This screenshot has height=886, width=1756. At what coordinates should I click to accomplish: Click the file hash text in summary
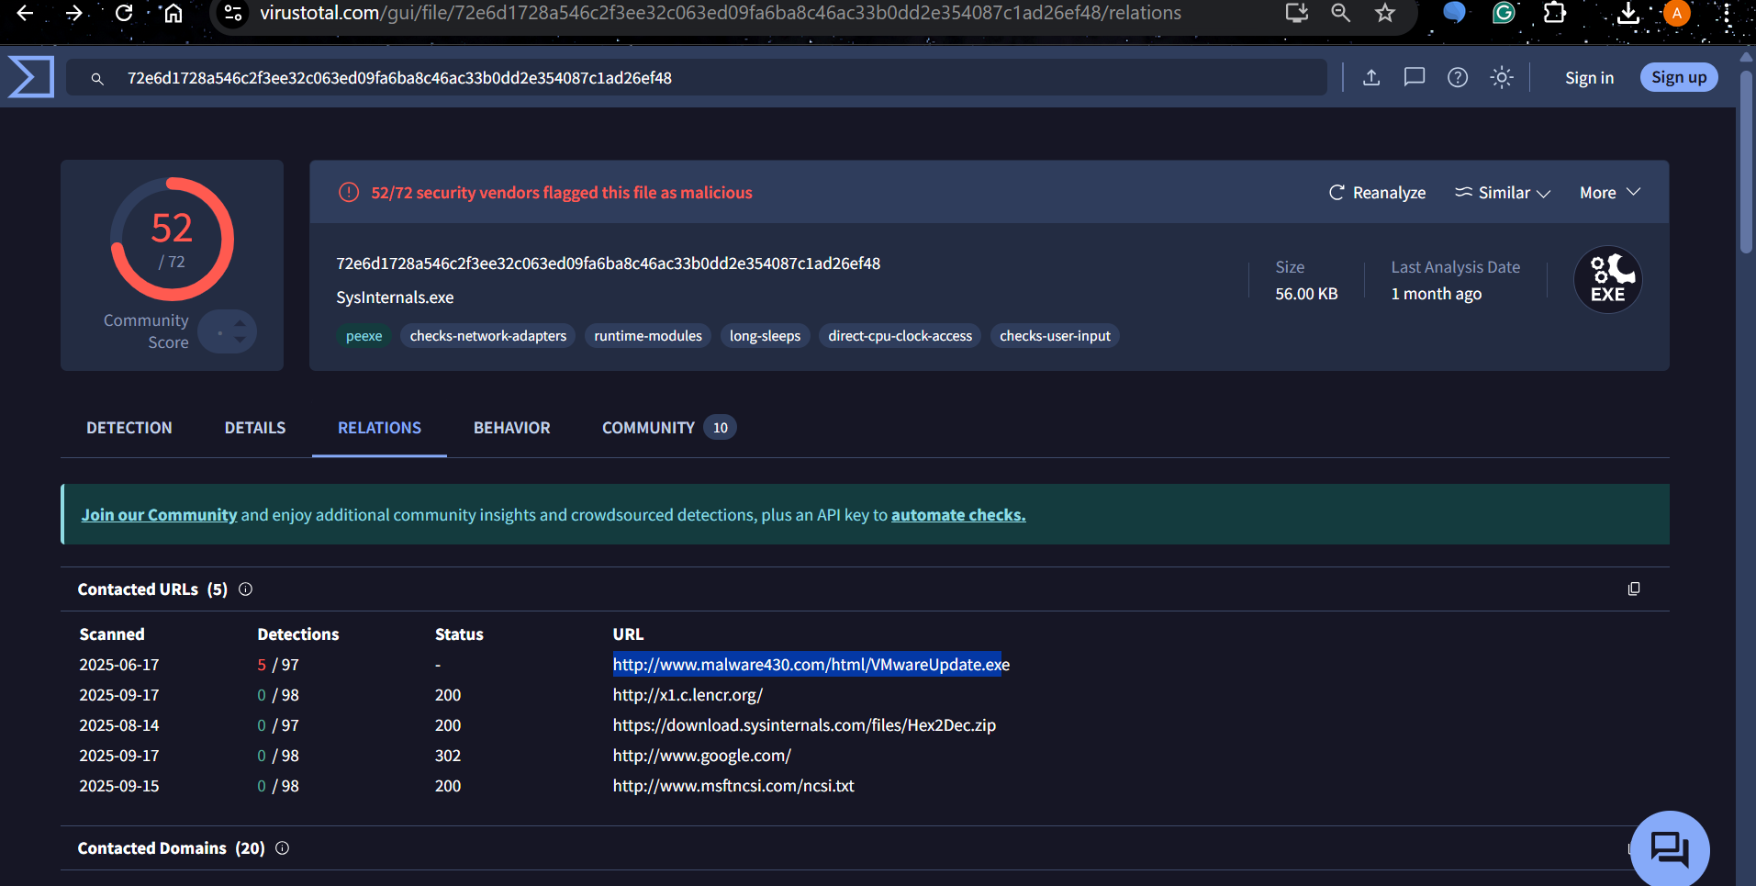[609, 264]
